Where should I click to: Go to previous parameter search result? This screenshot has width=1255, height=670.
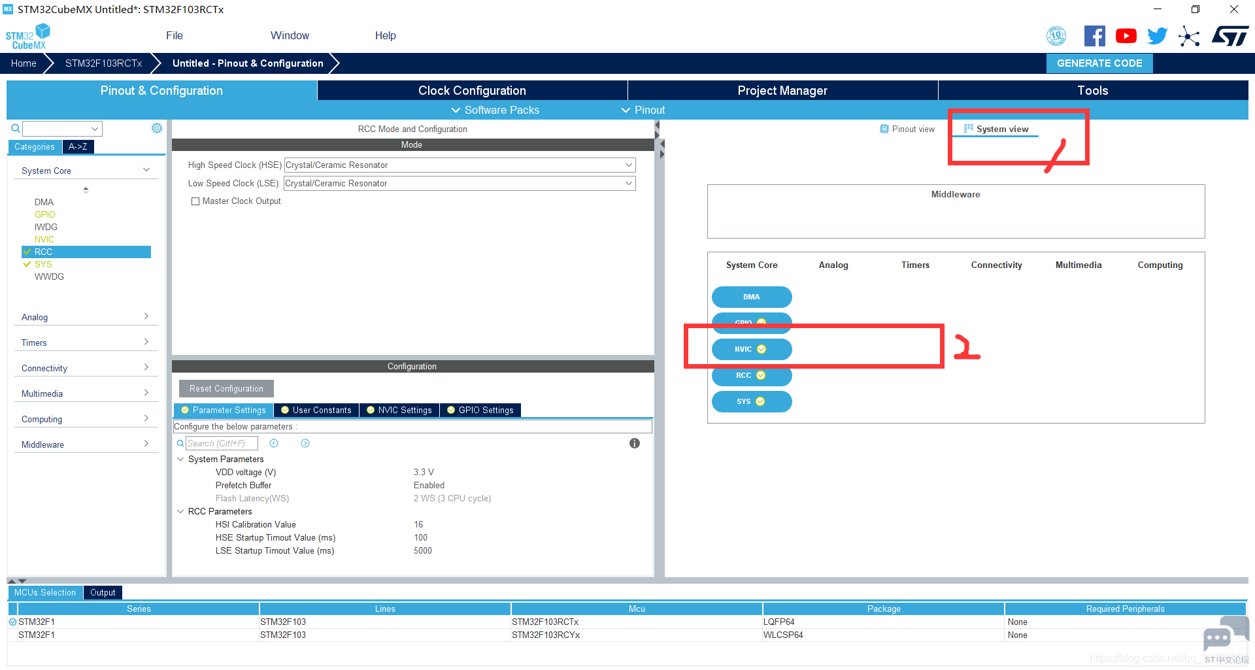pyautogui.click(x=274, y=443)
